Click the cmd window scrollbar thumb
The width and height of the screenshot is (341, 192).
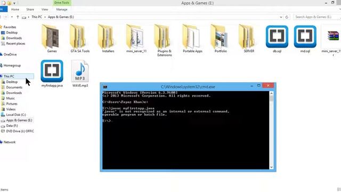coord(271,99)
